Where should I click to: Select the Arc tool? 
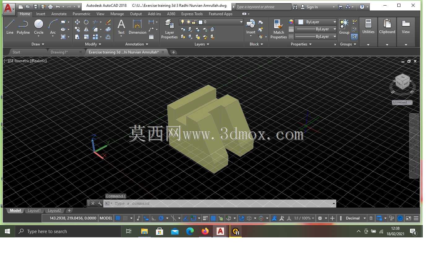(x=53, y=27)
